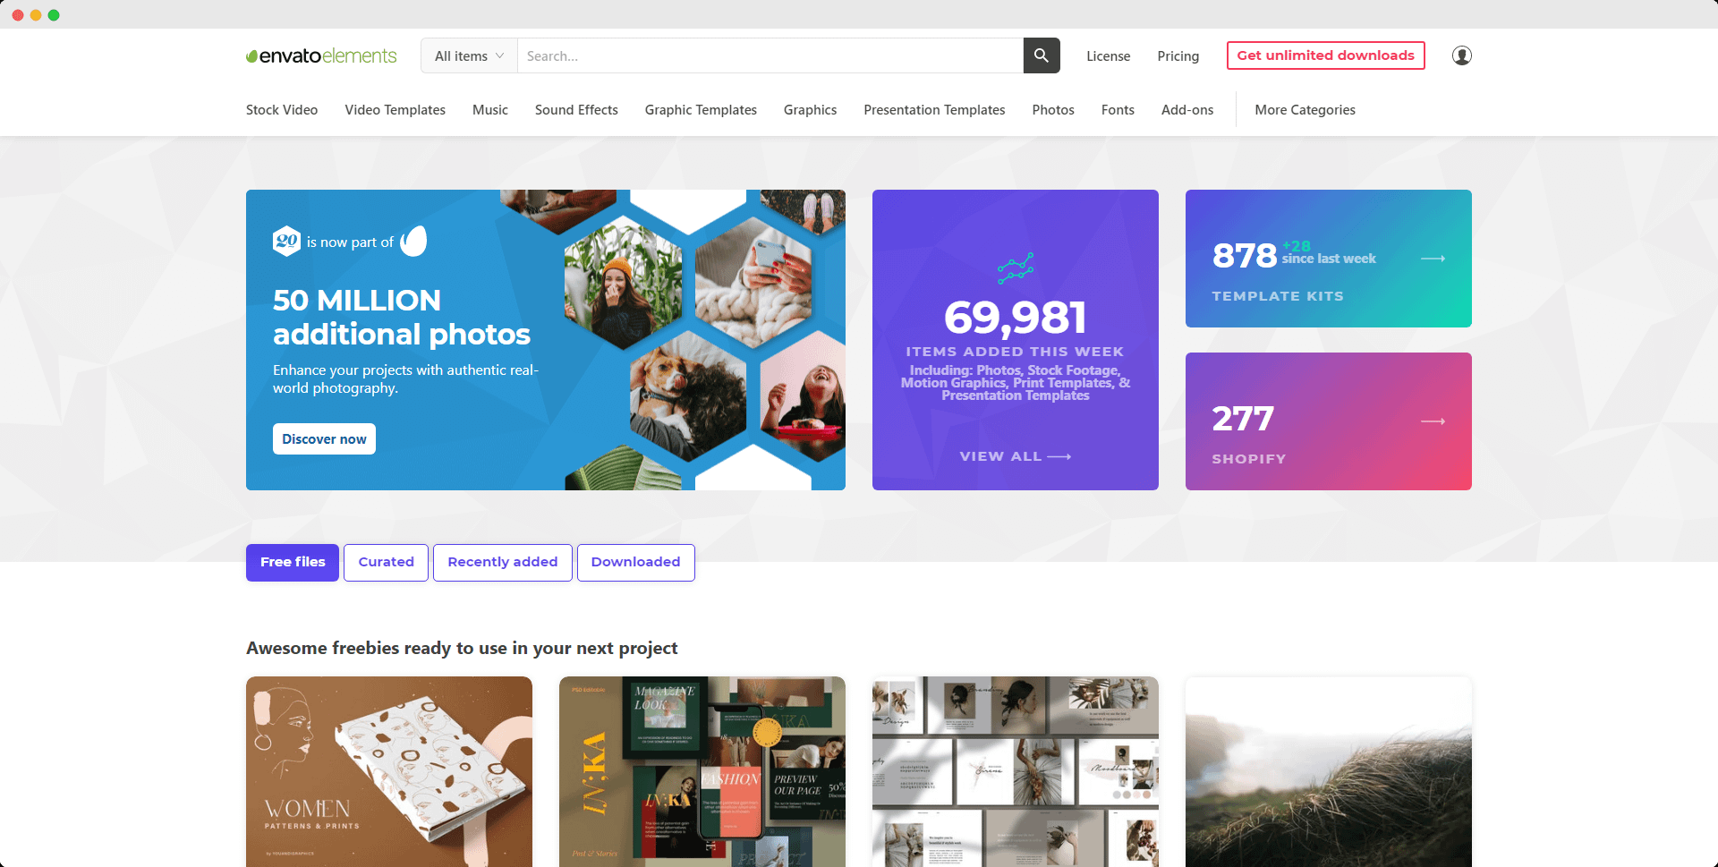Image resolution: width=1718 pixels, height=867 pixels.
Task: Click the red macOS close window dot
Action: pos(18,15)
